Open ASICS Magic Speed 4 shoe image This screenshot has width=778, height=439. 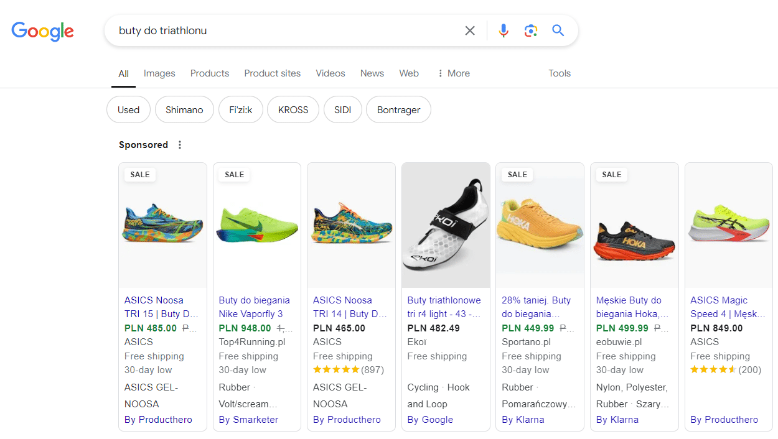click(x=729, y=226)
